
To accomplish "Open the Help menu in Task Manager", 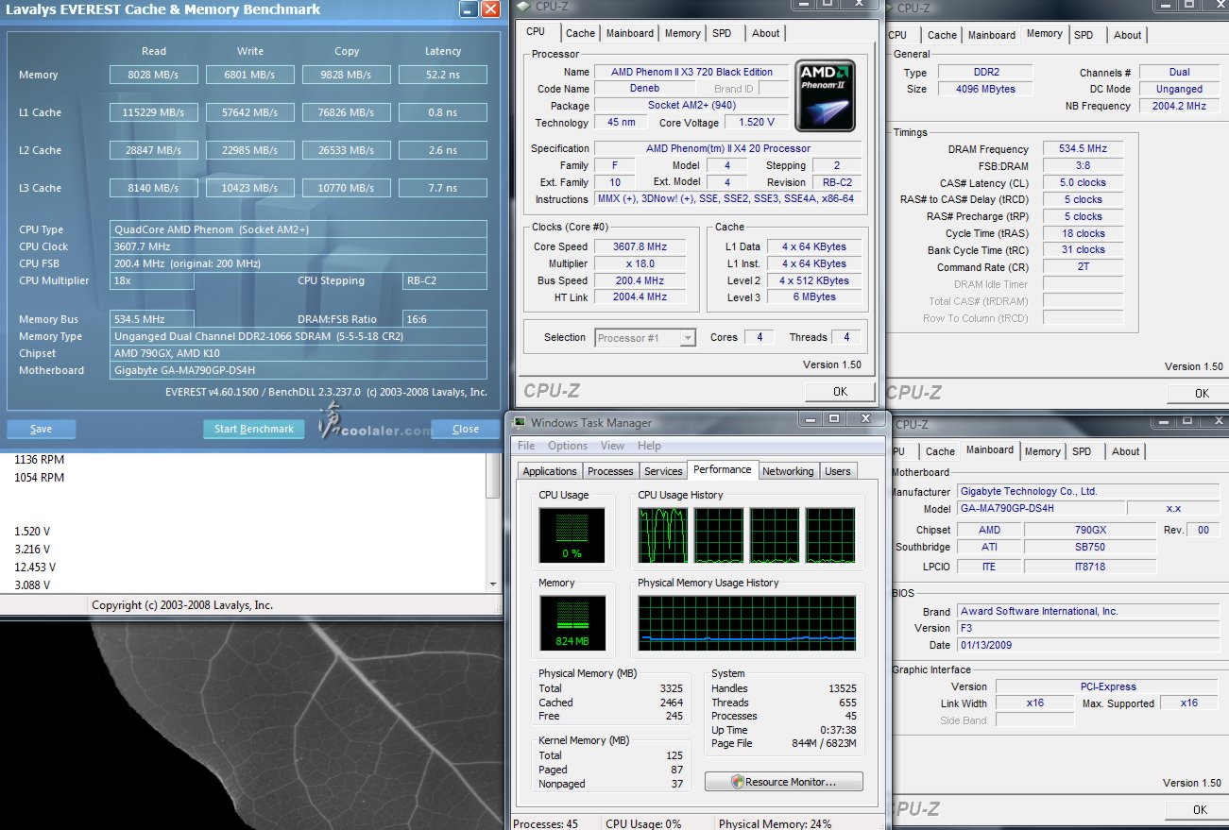I will (649, 446).
